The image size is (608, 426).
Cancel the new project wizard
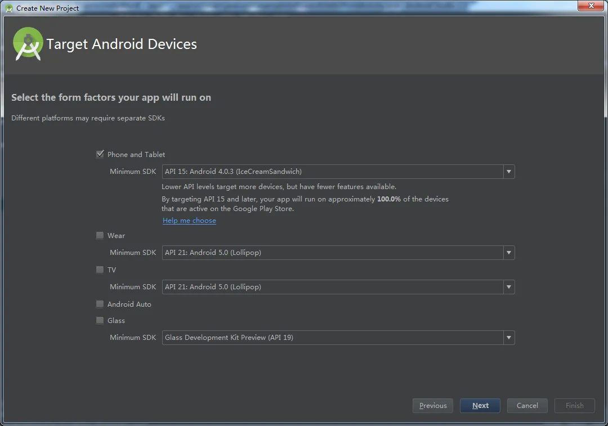tap(527, 406)
